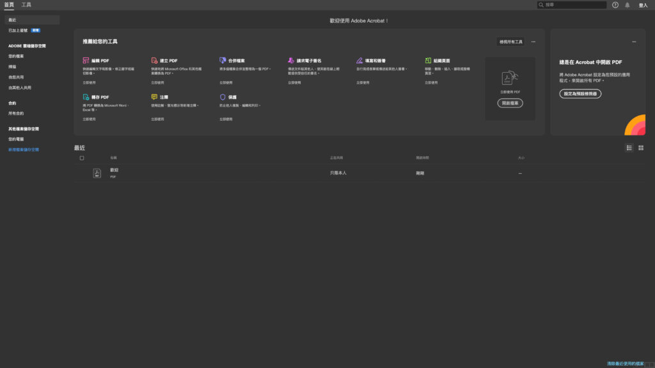
Task: Sort recent files by the 名稱 column
Action: click(113, 158)
